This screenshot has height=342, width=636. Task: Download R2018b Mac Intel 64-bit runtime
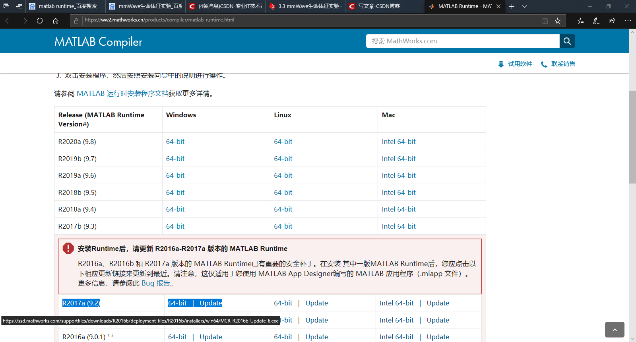(x=399, y=192)
